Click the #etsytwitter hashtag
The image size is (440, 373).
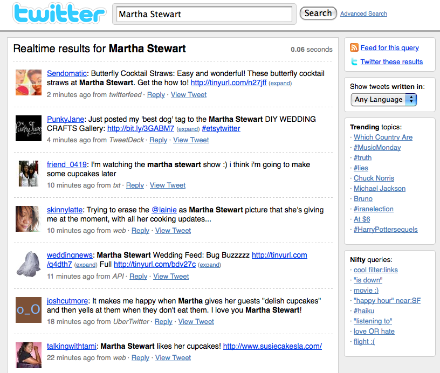(x=221, y=128)
